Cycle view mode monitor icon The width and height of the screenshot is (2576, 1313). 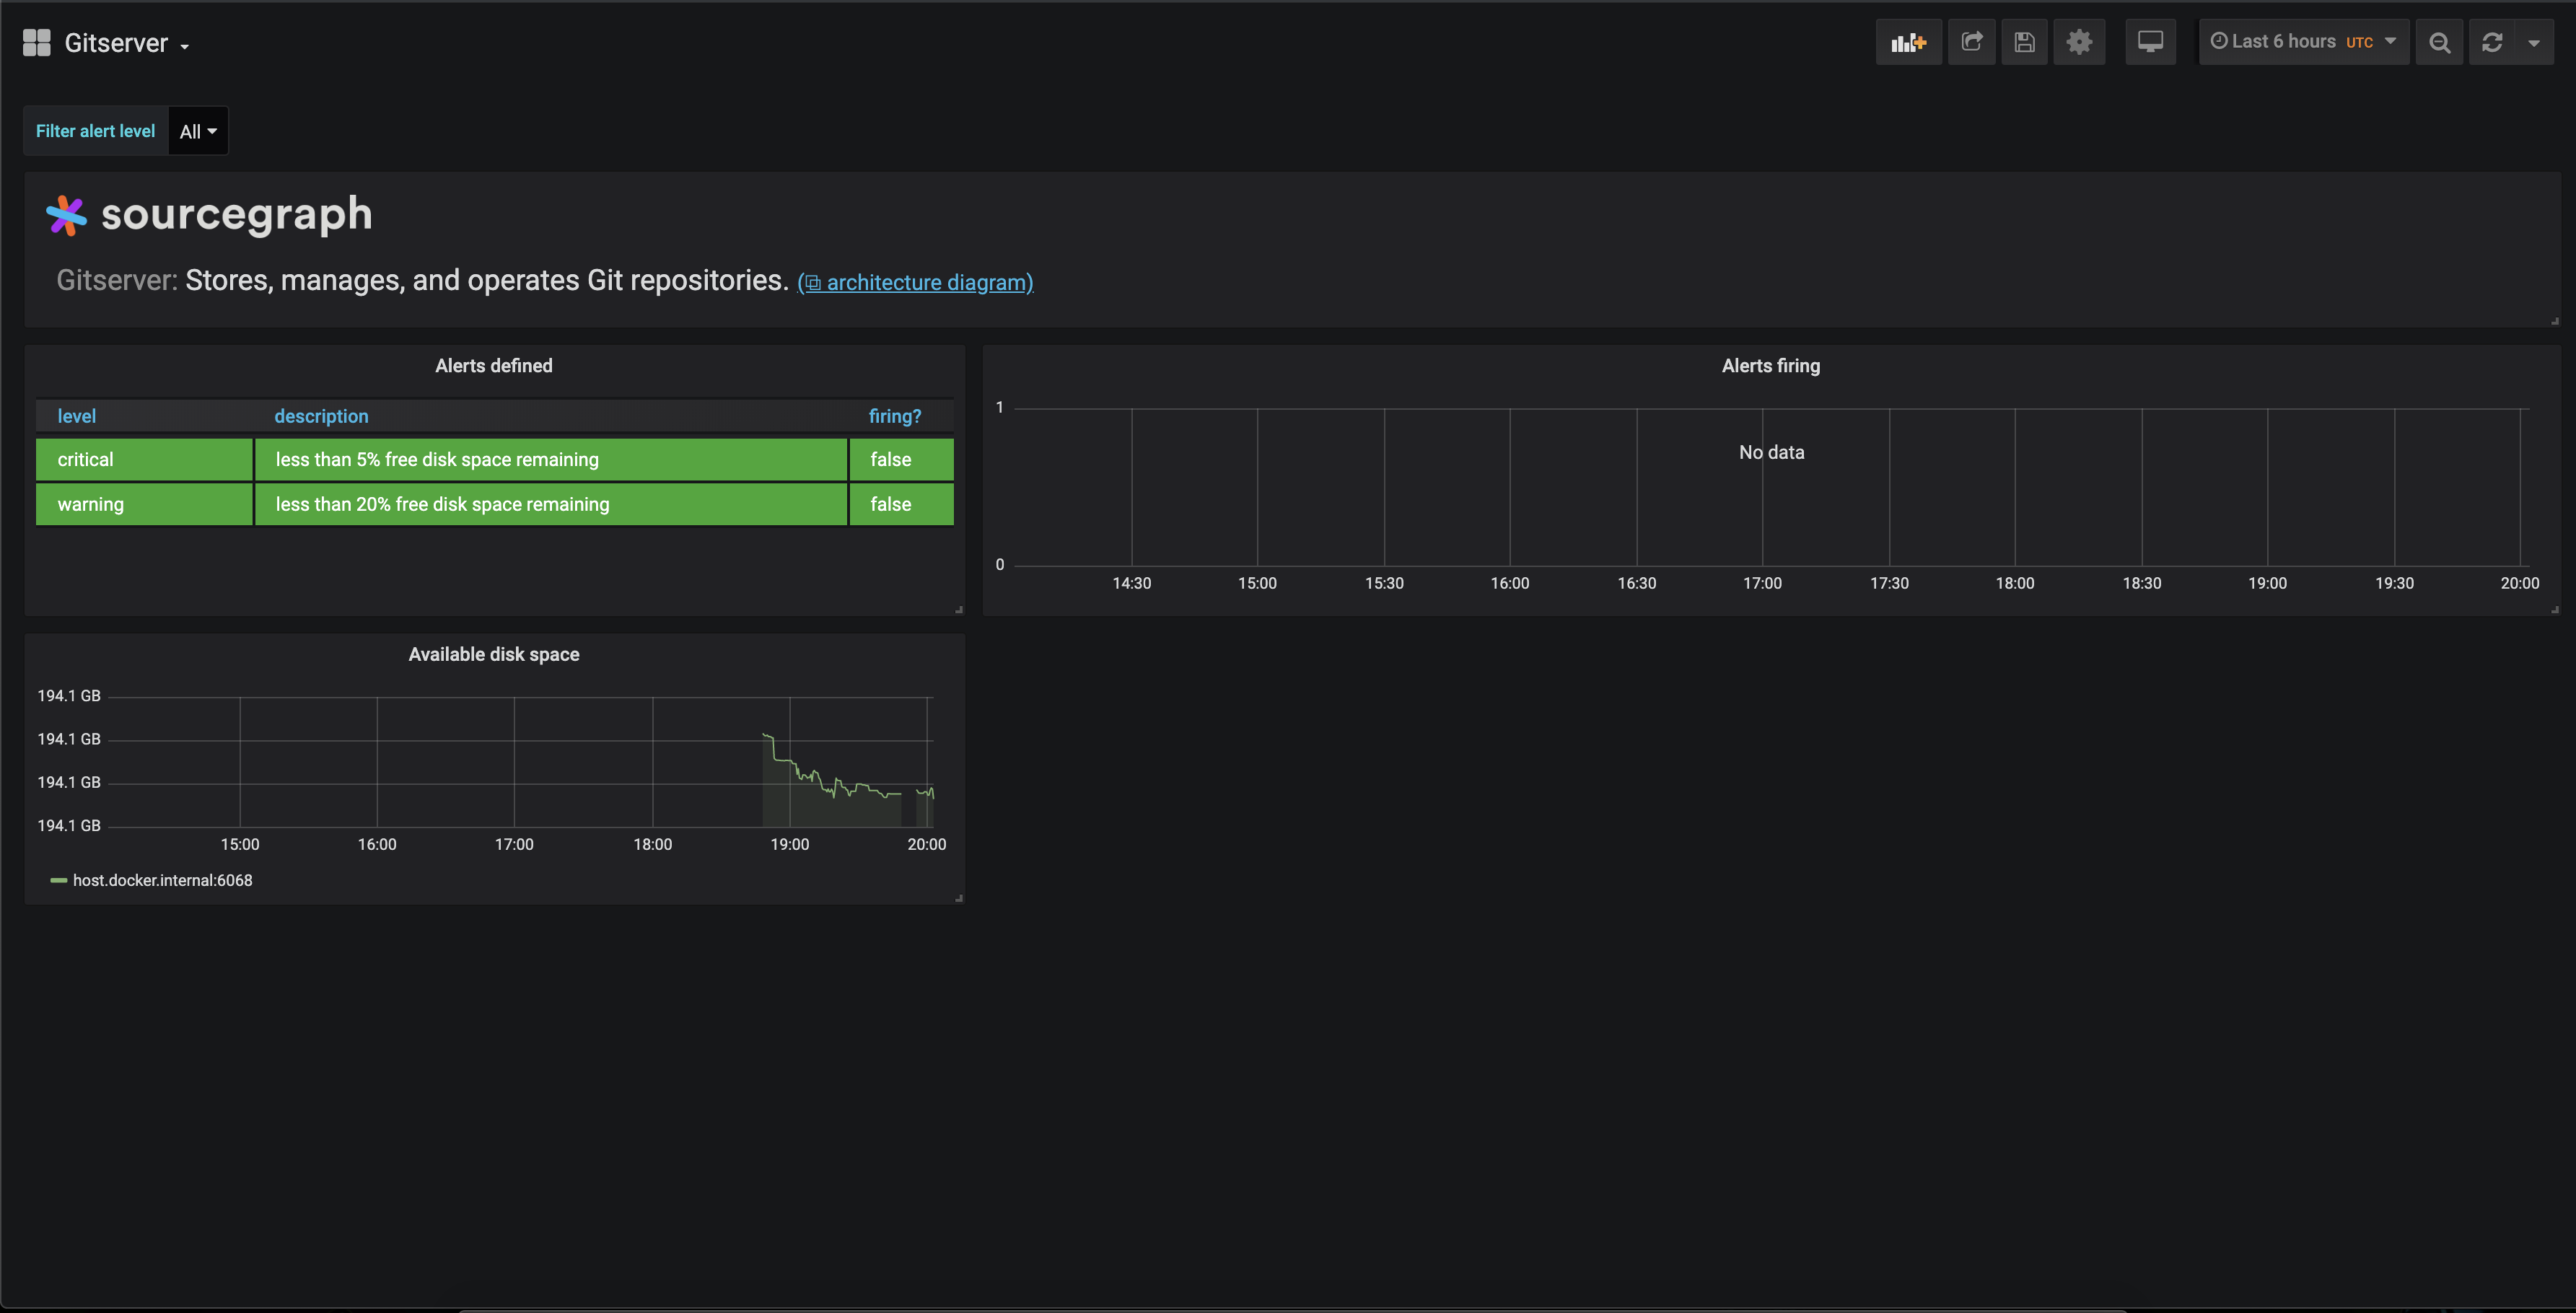click(2150, 42)
